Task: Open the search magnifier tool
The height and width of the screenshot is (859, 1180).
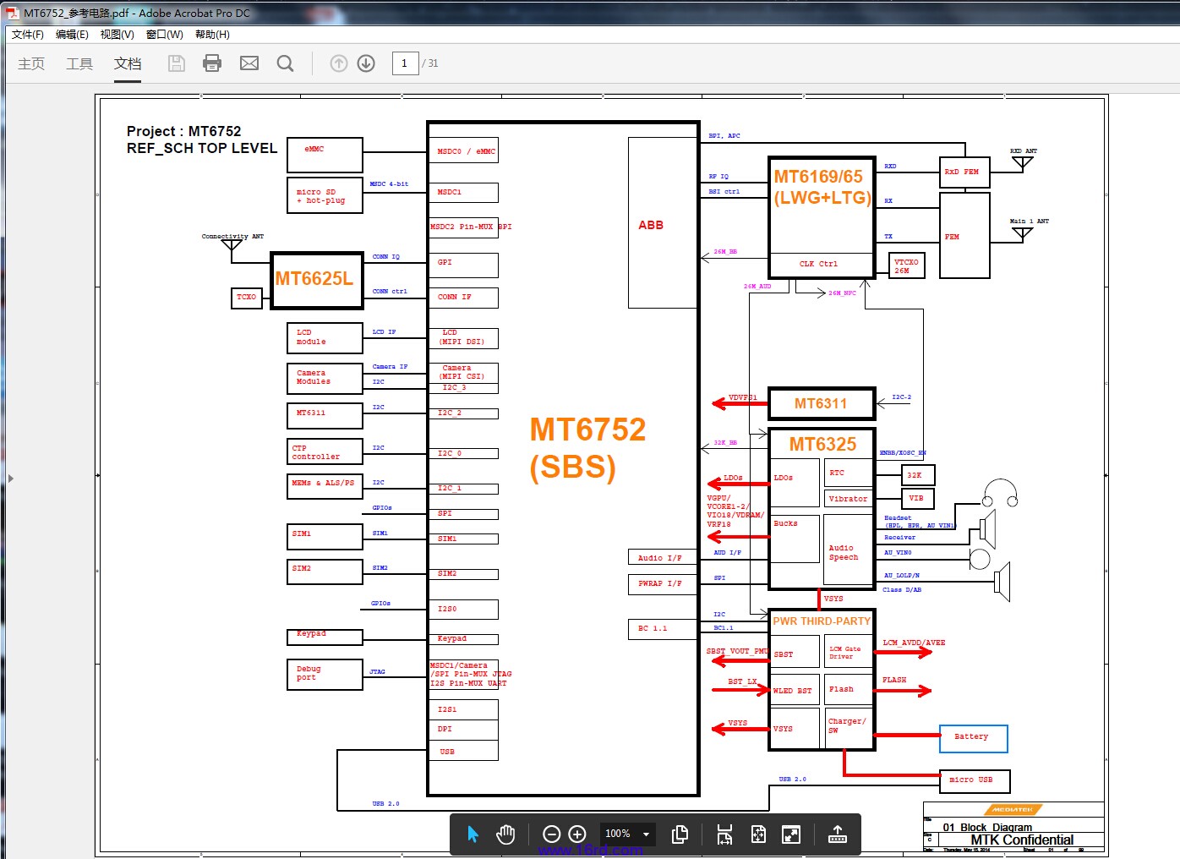Action: (286, 63)
